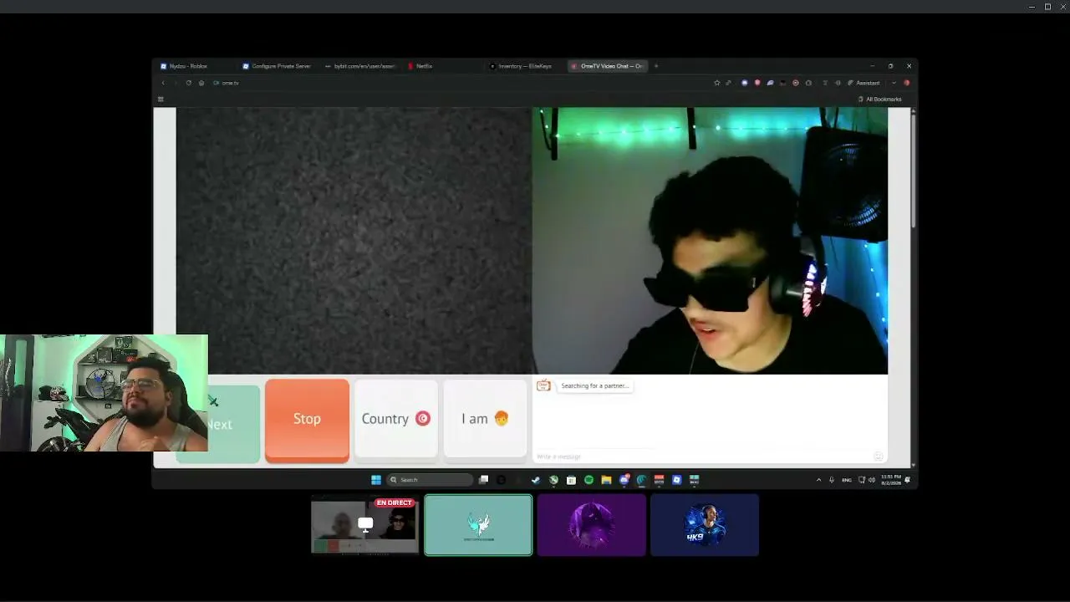Open Task View on the taskbar
1070x602 pixels.
[483, 480]
